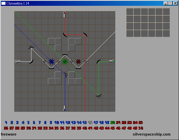The height and width of the screenshot is (140, 179).
Task: Pick the prism piece receiving the green beam
Action: click(x=99, y=96)
